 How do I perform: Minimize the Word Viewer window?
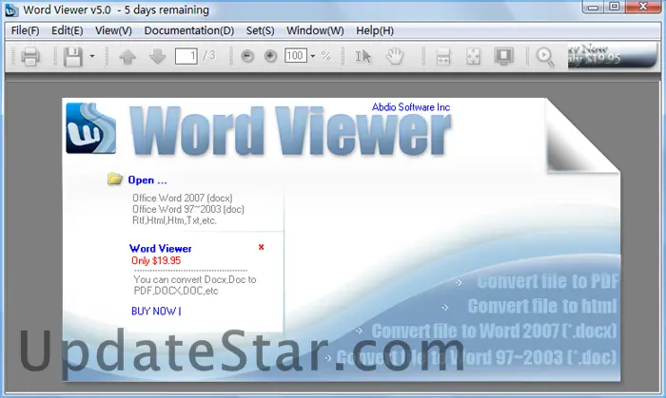(x=594, y=7)
